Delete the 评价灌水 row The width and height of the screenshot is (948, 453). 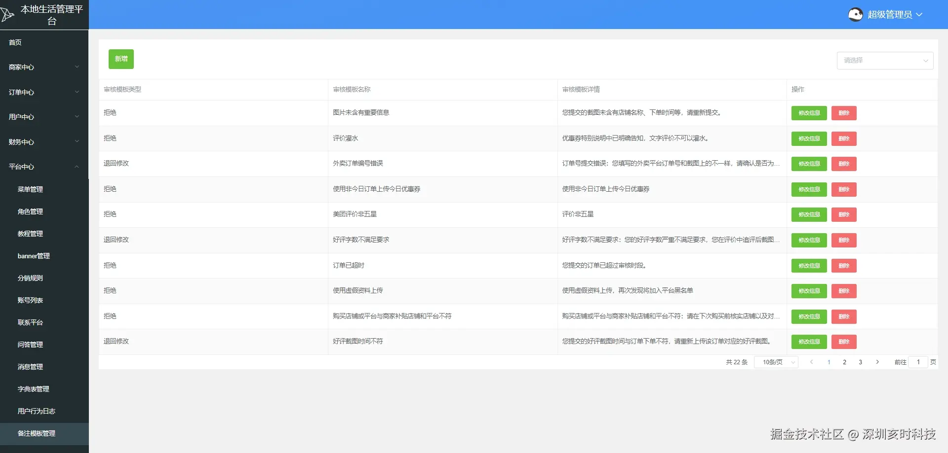844,139
